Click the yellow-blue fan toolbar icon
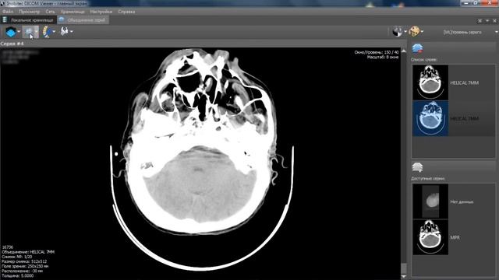Viewport: 499px width, 280px height. (x=47, y=32)
